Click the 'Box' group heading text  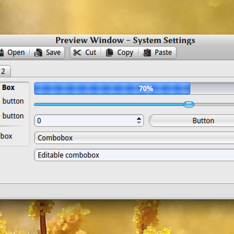pos(8,87)
